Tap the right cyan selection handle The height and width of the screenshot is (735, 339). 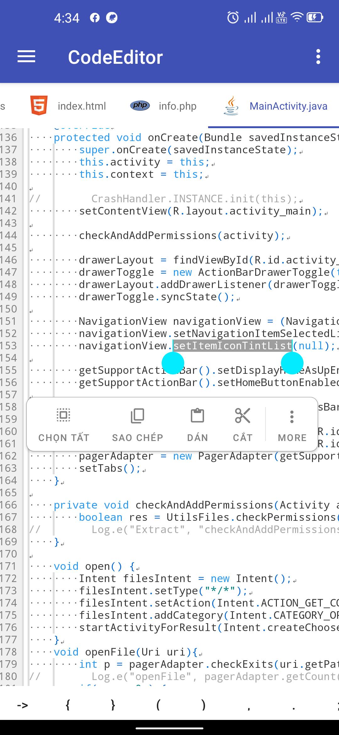click(292, 363)
